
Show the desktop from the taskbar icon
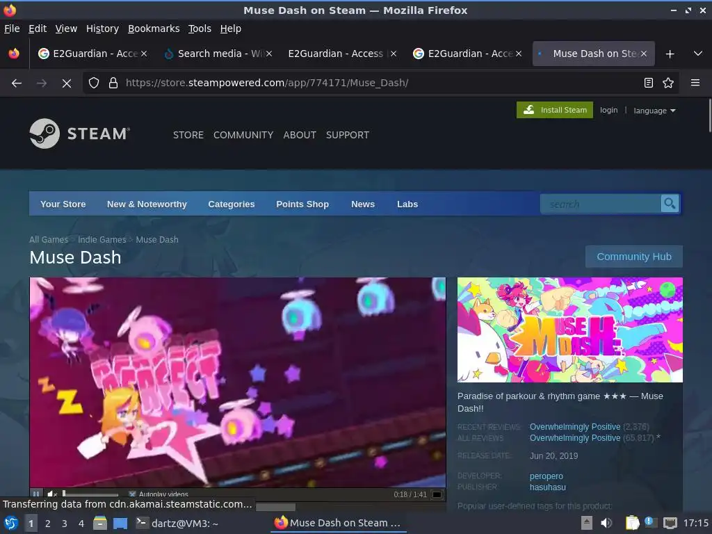tap(120, 523)
